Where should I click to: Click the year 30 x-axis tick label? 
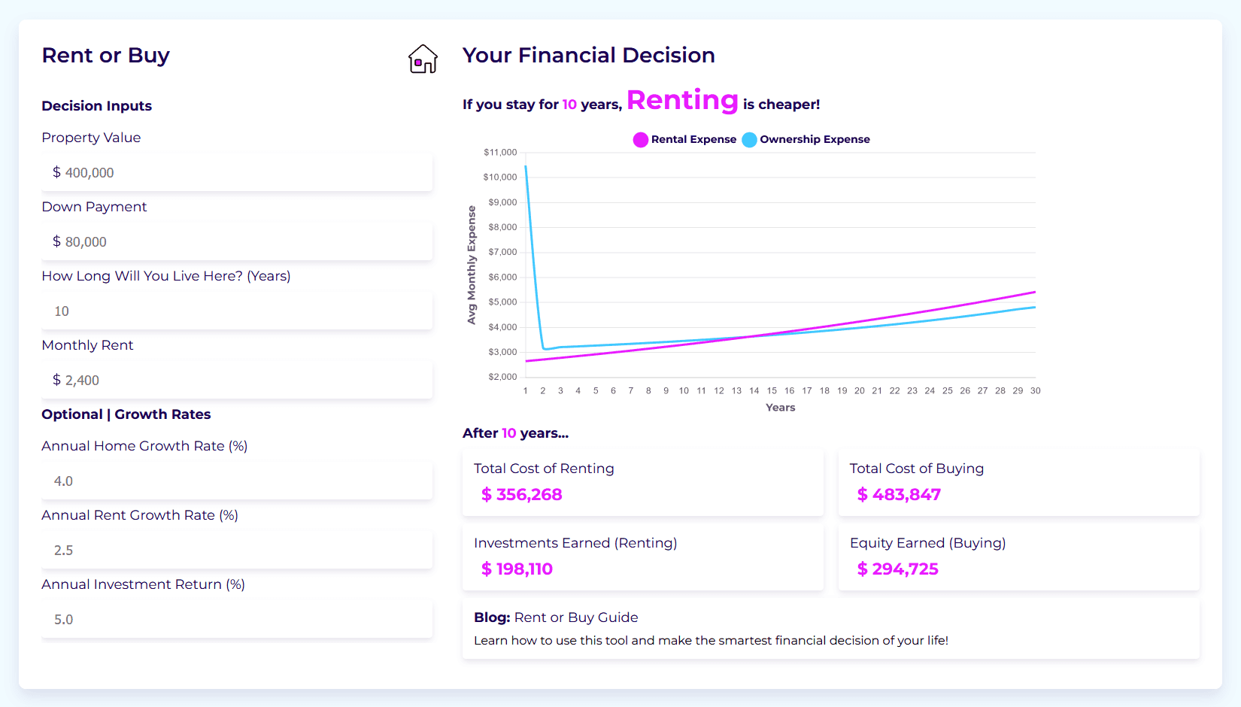1036,391
